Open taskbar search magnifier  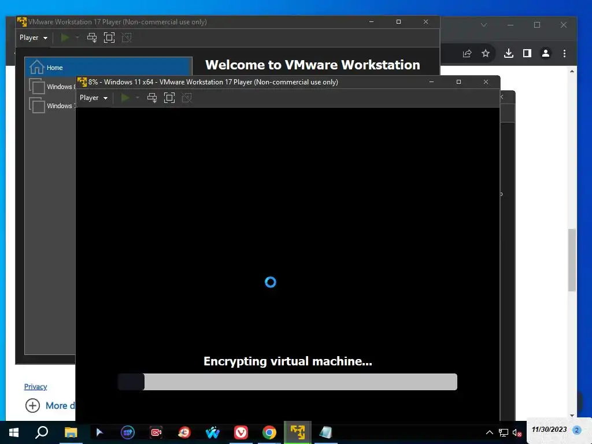(x=42, y=432)
